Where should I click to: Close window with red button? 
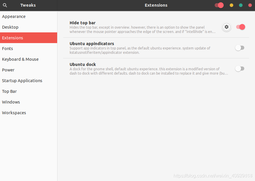click(x=250, y=5)
